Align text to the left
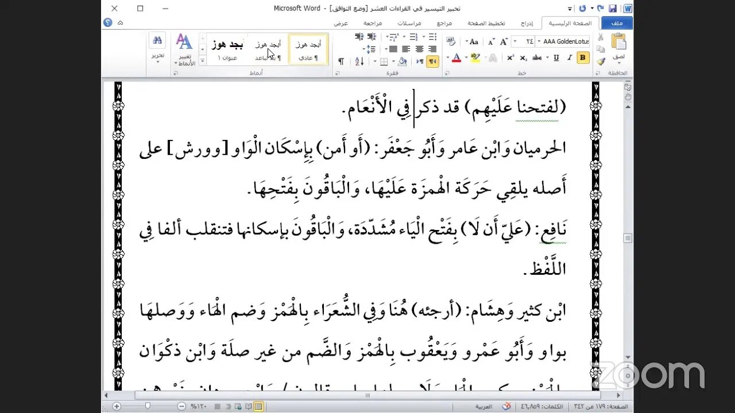The image size is (735, 413). click(x=406, y=49)
